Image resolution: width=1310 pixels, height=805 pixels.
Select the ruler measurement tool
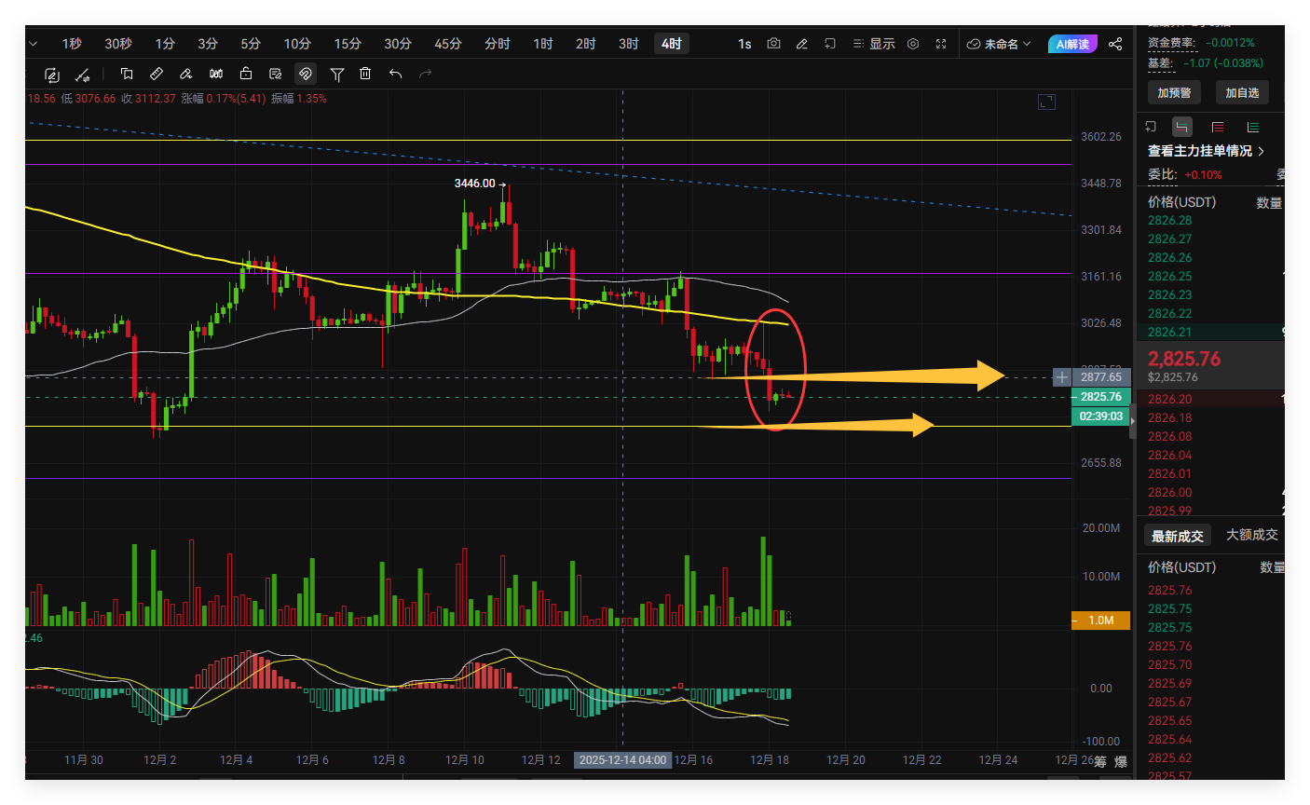coord(157,74)
